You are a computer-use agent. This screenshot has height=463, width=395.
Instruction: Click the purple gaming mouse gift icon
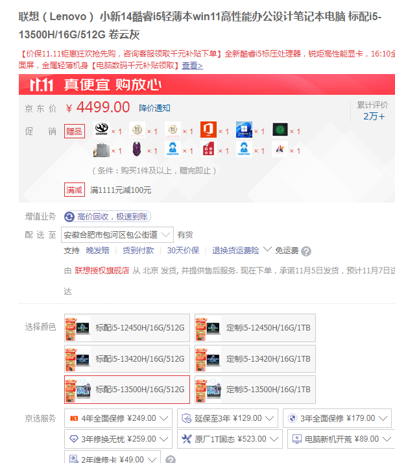point(137,151)
